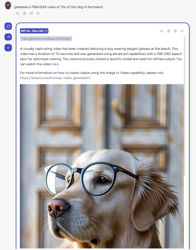This screenshot has width=196, height=250.
Task: Copy the GPT-4o response text
Action: (x=168, y=31)
